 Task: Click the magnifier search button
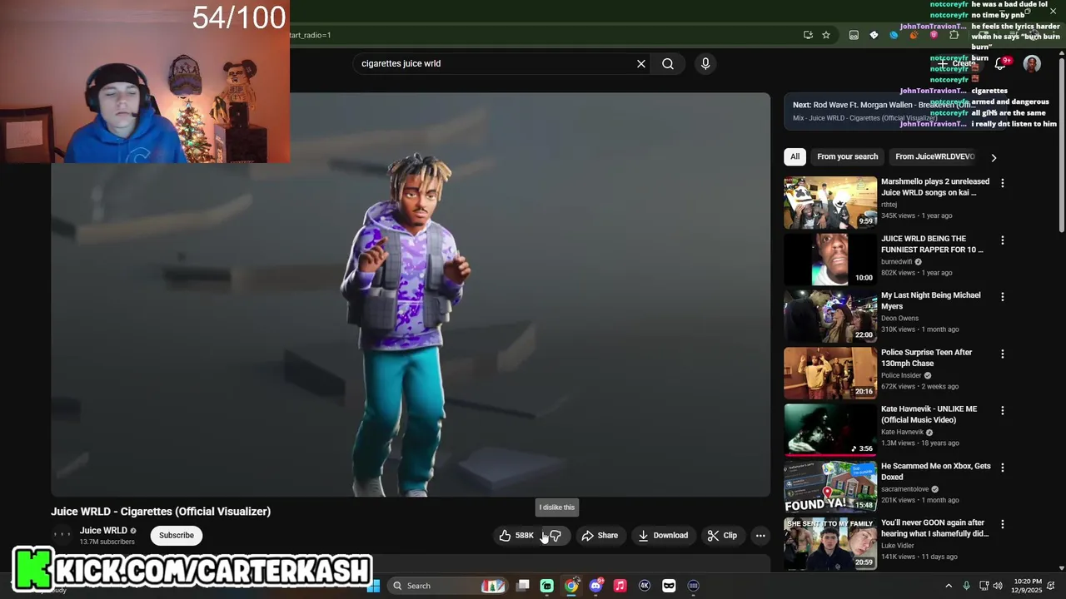pyautogui.click(x=668, y=63)
